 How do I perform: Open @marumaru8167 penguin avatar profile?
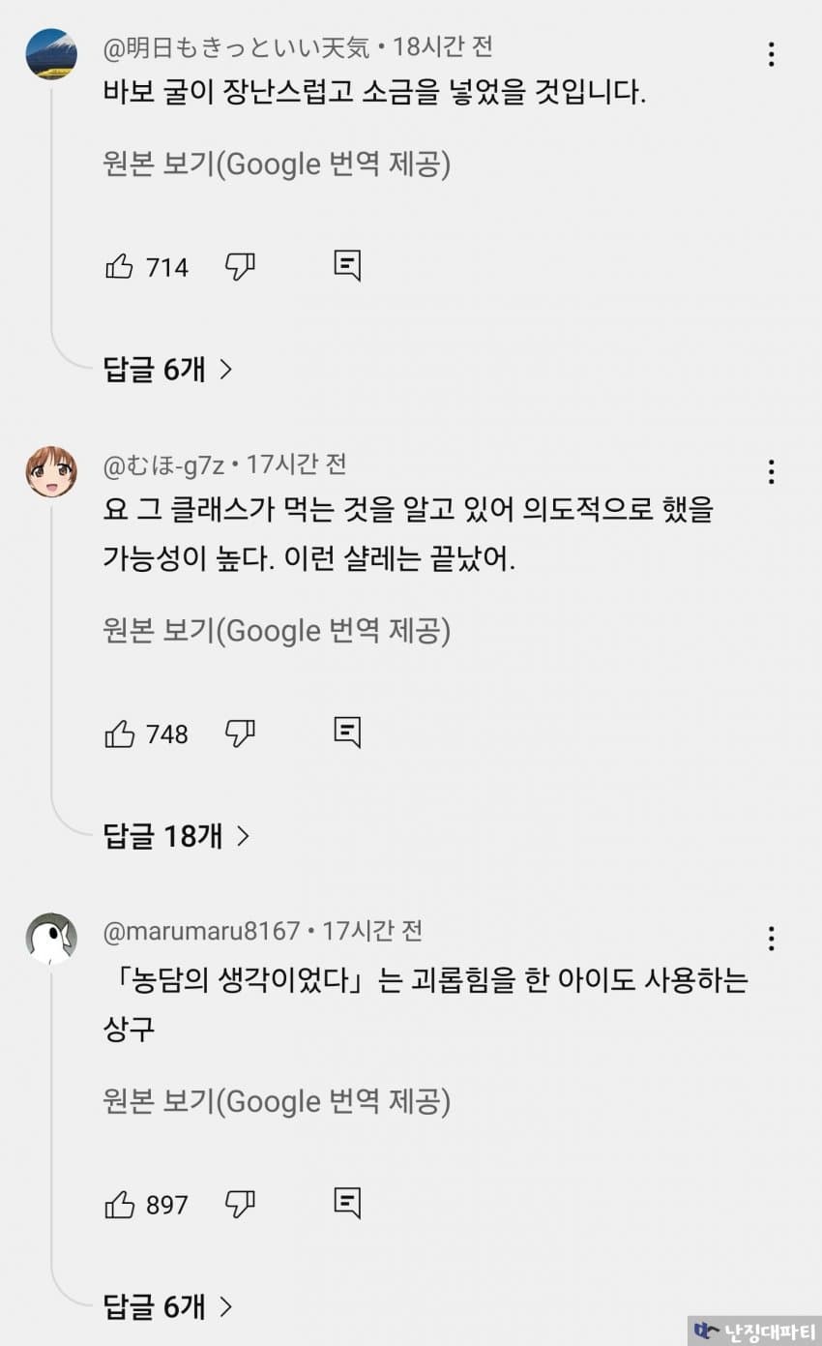pos(51,939)
